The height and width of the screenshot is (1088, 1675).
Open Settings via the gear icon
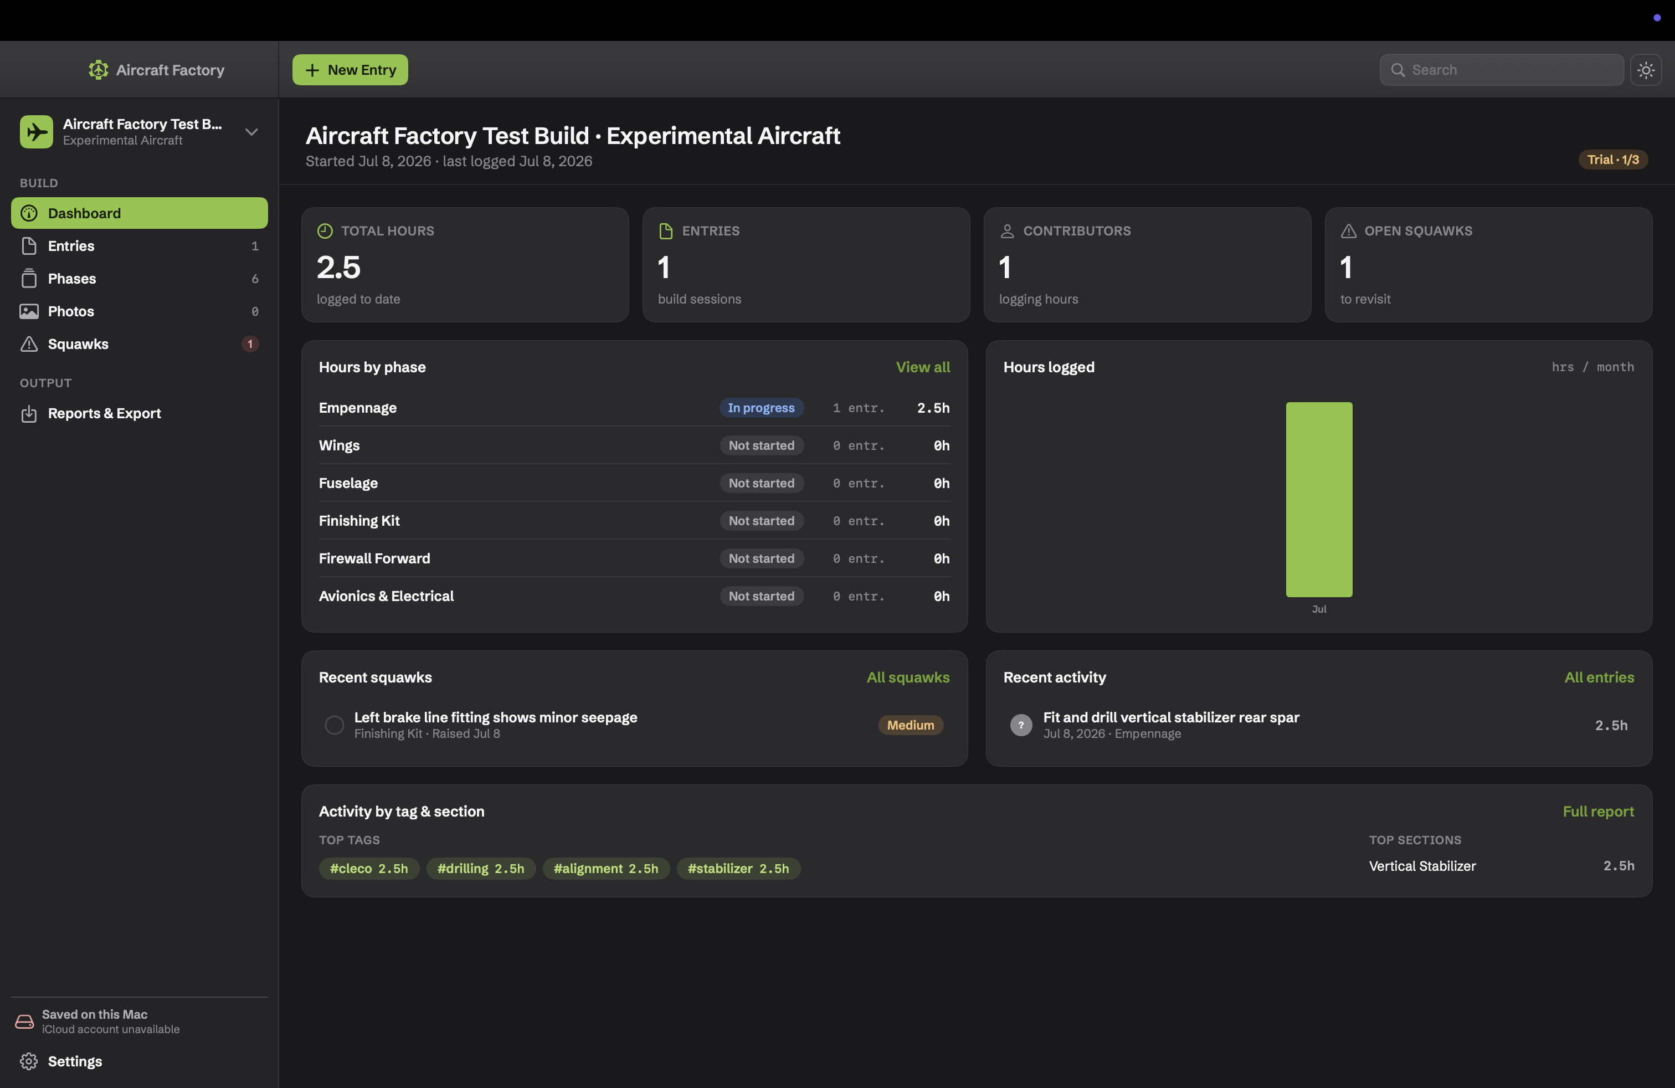pos(29,1061)
